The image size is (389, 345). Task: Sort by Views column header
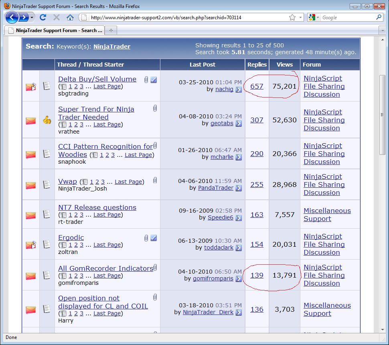click(x=285, y=65)
